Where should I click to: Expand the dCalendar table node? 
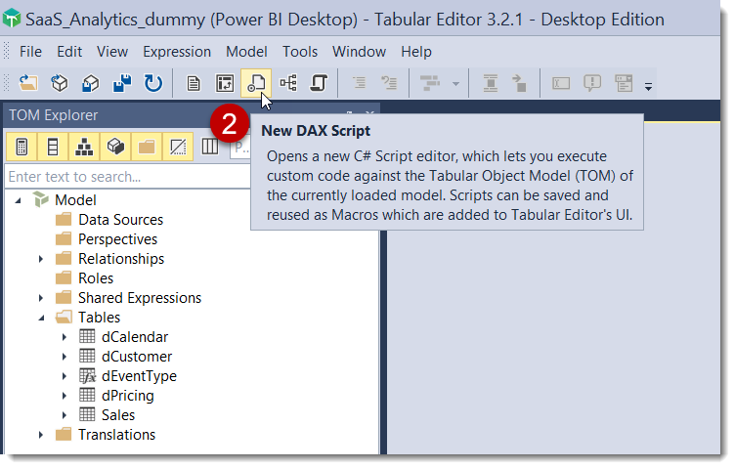pos(65,337)
